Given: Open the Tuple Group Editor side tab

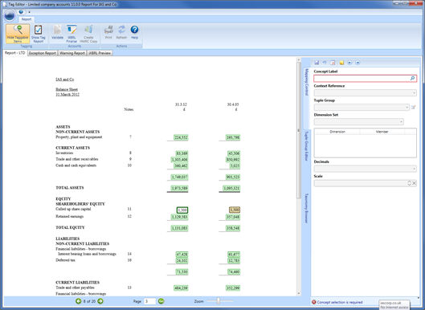Looking at the screenshot, I should pos(307,145).
